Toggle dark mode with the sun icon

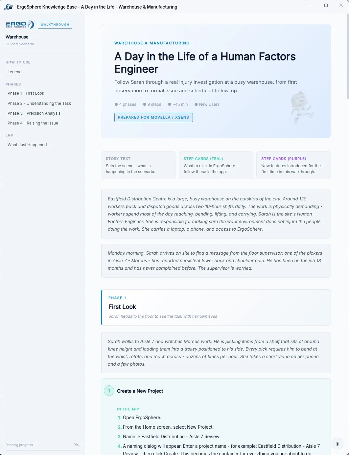tap(337, 444)
